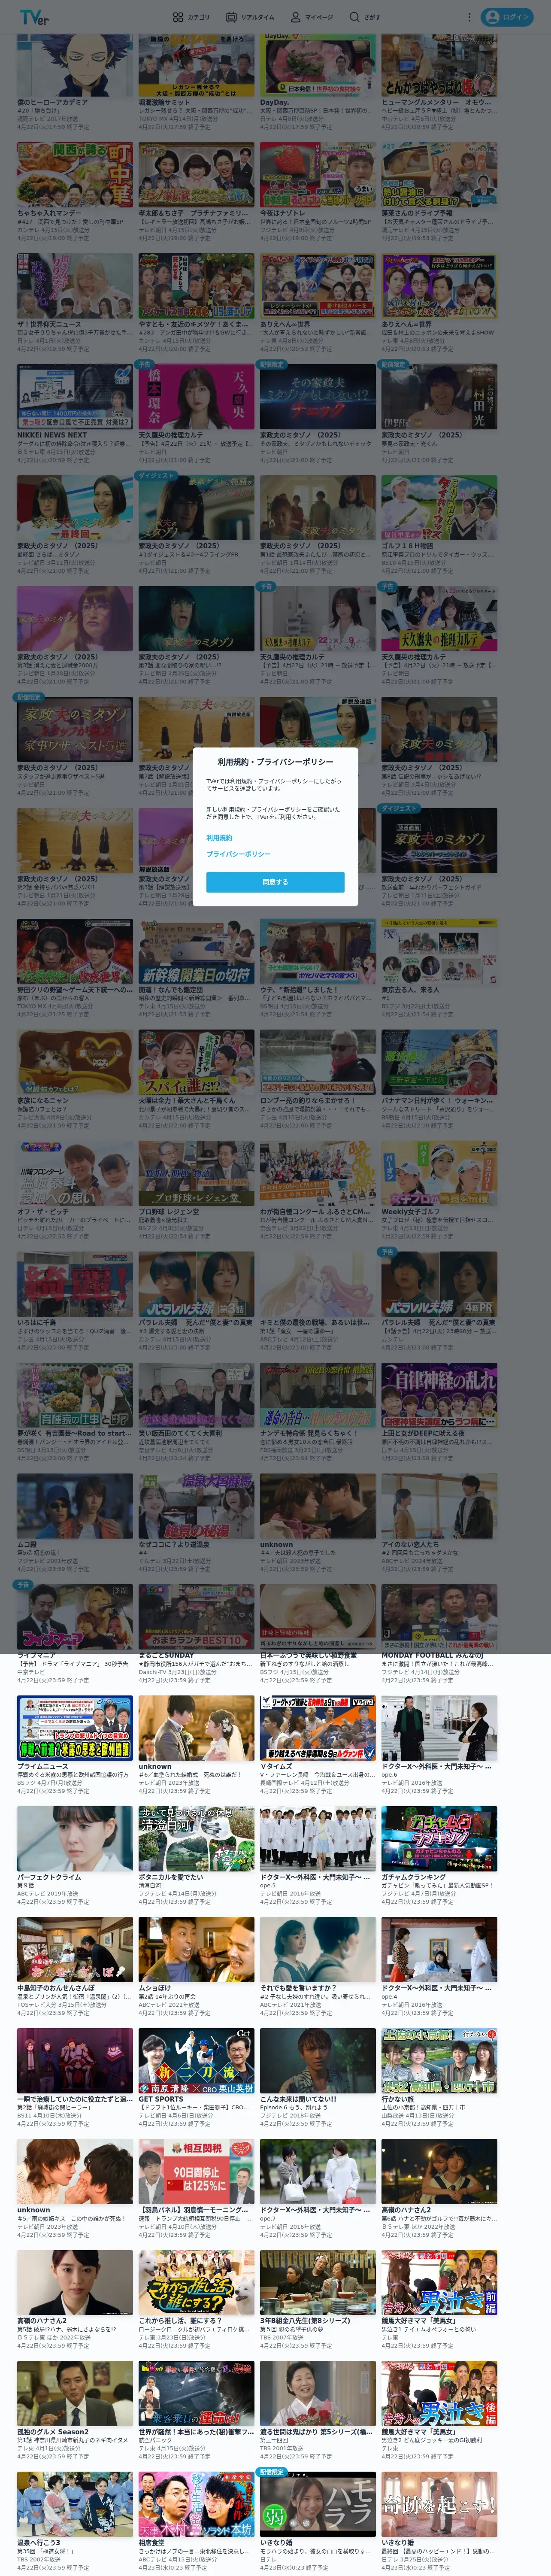The width and height of the screenshot is (551, 2576).
Task: Open 今夜はナゾトレ program thumbnail
Action: pyautogui.click(x=318, y=174)
